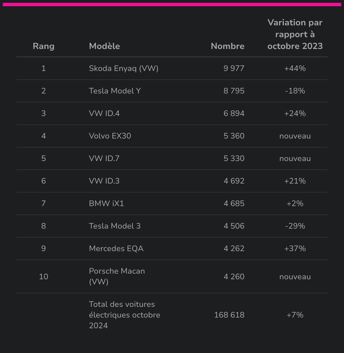Click the VW ID.7 model cell
Viewport: 344px width, 353px height.
click(x=104, y=158)
